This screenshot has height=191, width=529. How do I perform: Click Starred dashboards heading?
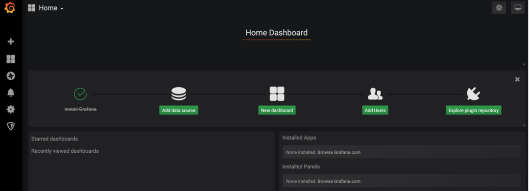tap(55, 139)
